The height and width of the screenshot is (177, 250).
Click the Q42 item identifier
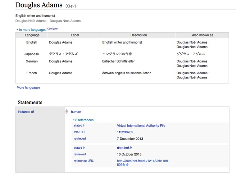pos(71,6)
